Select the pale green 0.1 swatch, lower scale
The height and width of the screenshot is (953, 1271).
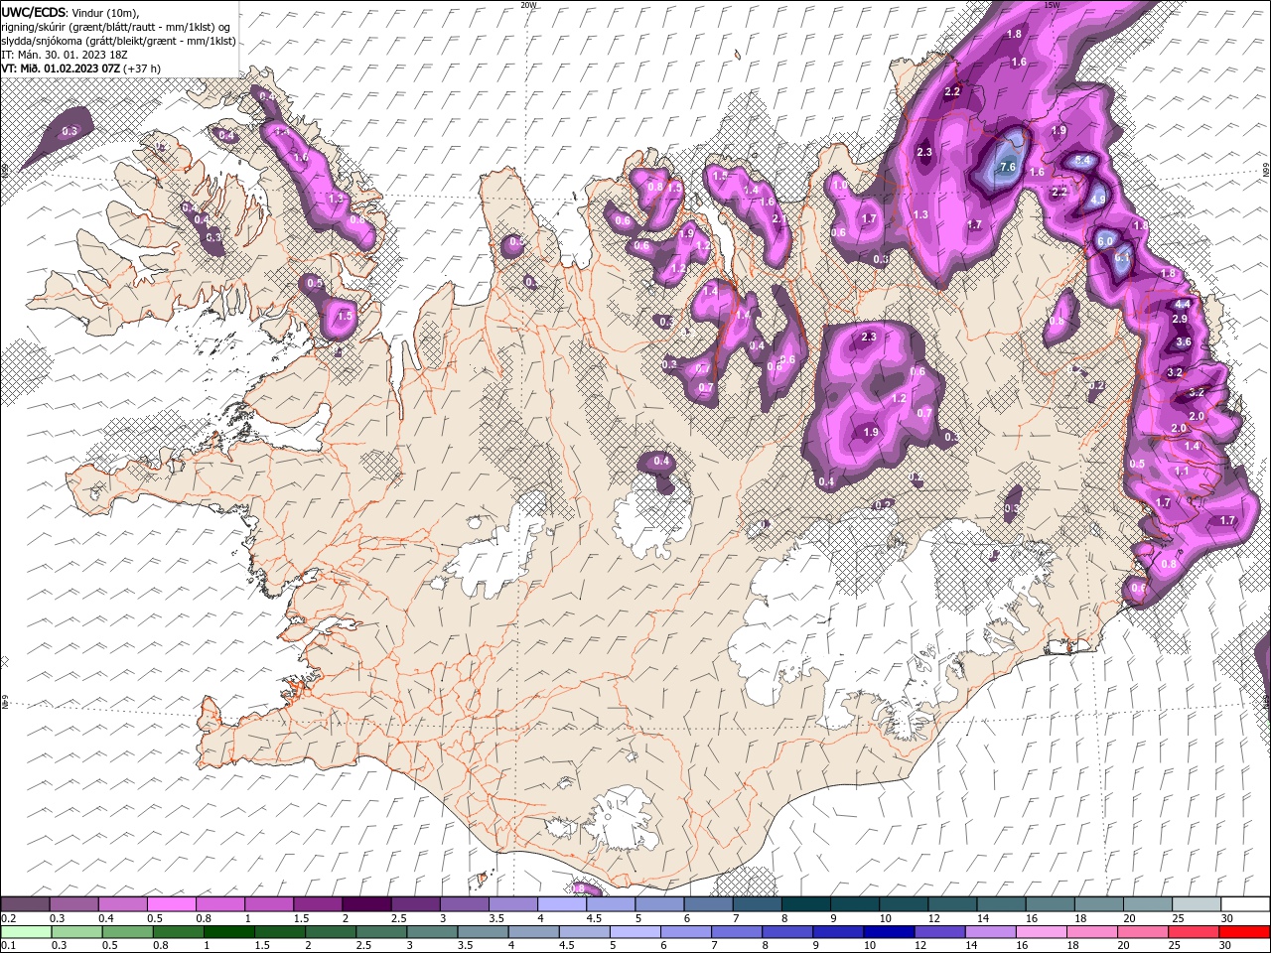[28, 932]
